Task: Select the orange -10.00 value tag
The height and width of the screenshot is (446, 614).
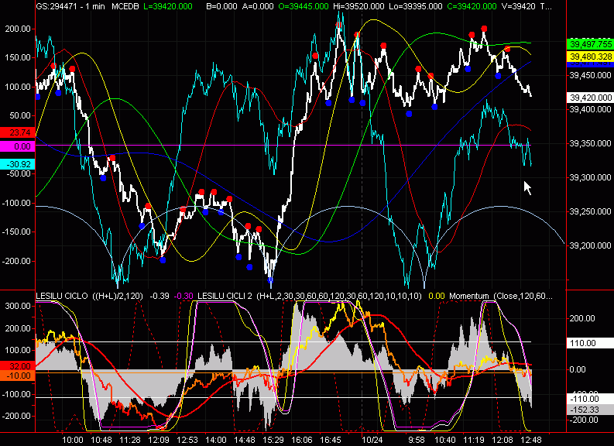Action: [18, 376]
